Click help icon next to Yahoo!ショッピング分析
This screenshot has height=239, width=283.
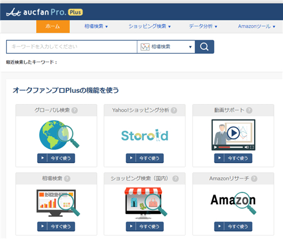tap(174, 110)
